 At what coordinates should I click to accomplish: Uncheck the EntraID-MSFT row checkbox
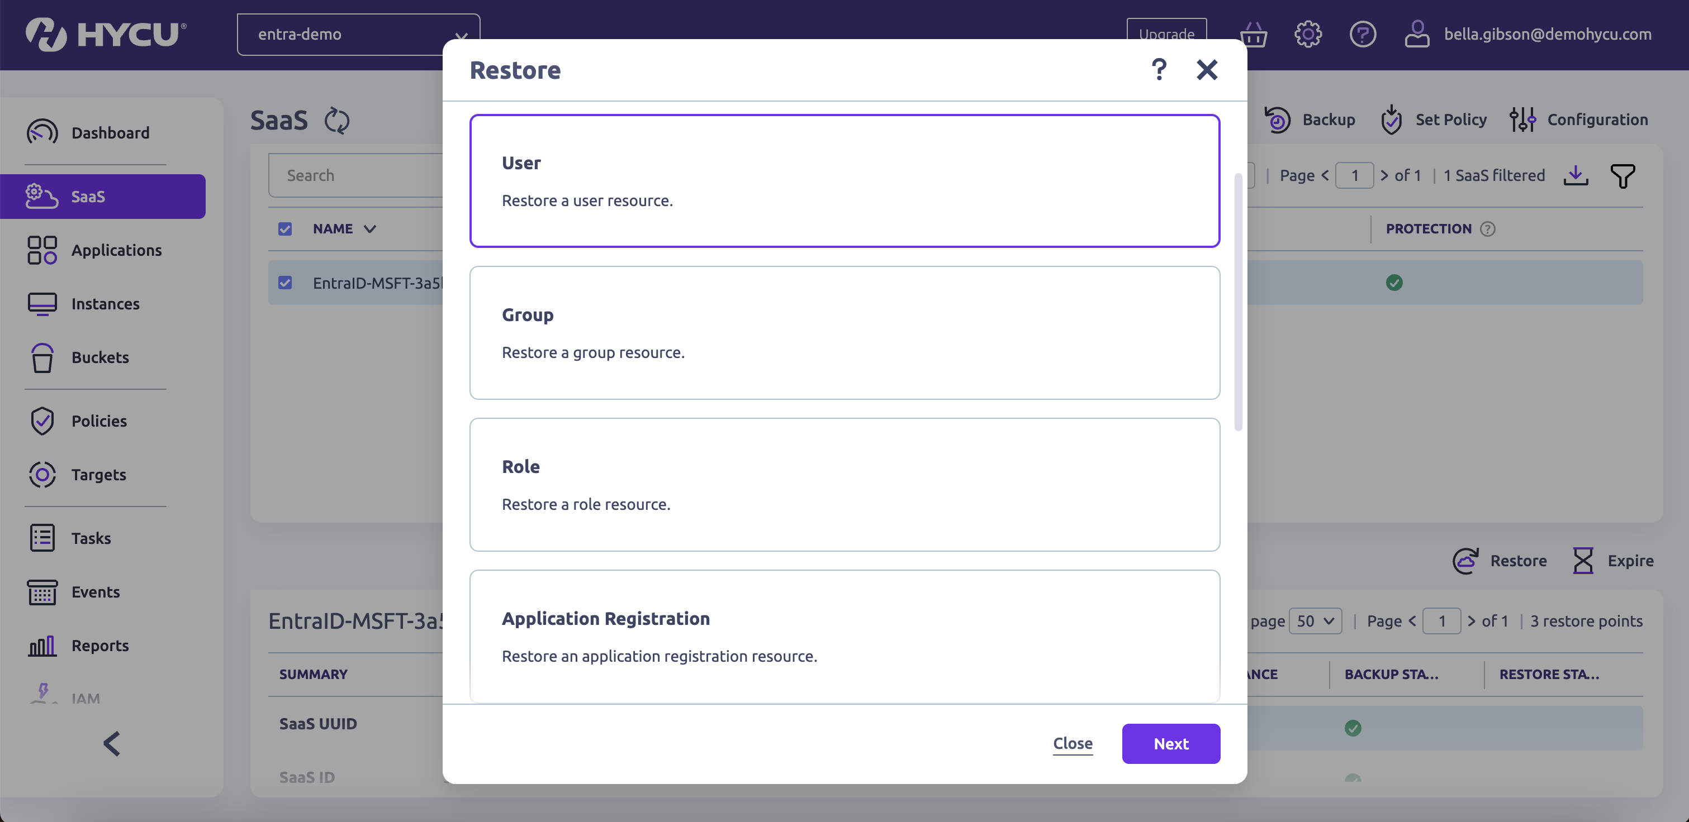pyautogui.click(x=284, y=283)
